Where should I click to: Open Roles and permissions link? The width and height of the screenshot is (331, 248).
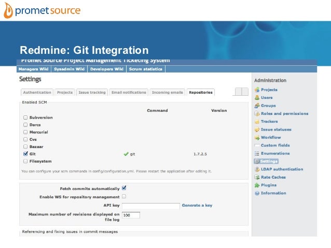point(284,113)
